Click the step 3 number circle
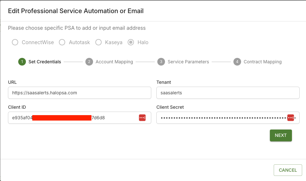306x181 pixels. point(161,62)
